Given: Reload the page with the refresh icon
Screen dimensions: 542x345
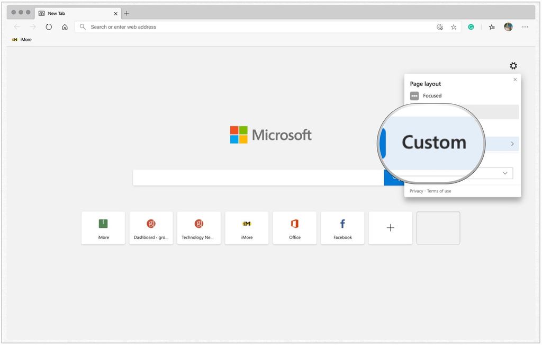Looking at the screenshot, I should coord(48,26).
